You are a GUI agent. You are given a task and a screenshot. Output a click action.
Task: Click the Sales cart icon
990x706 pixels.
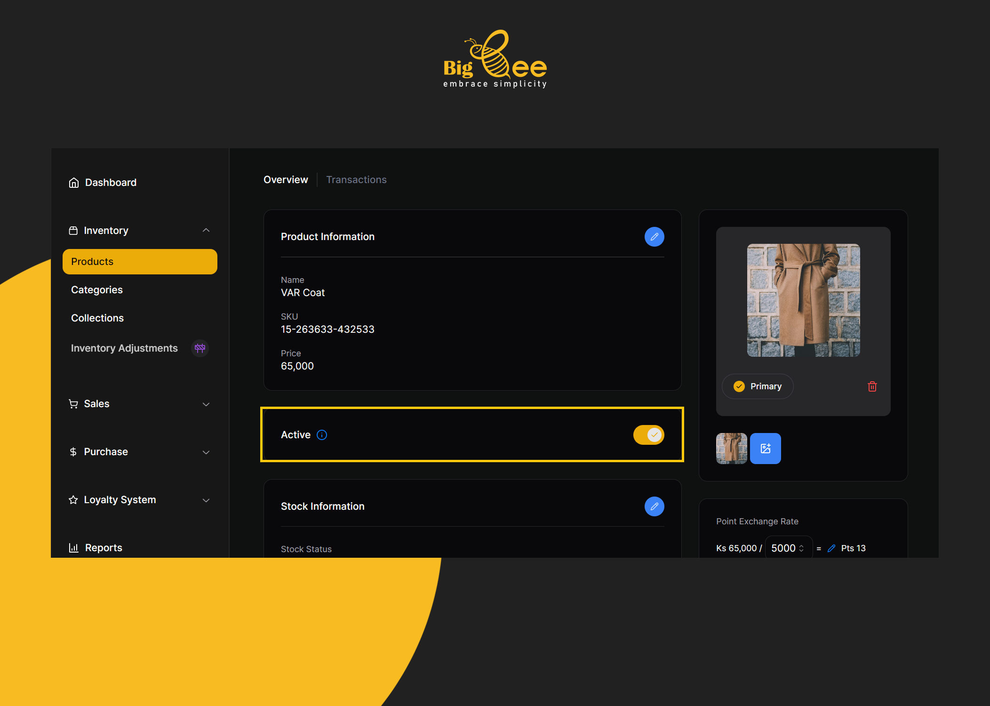[73, 404]
